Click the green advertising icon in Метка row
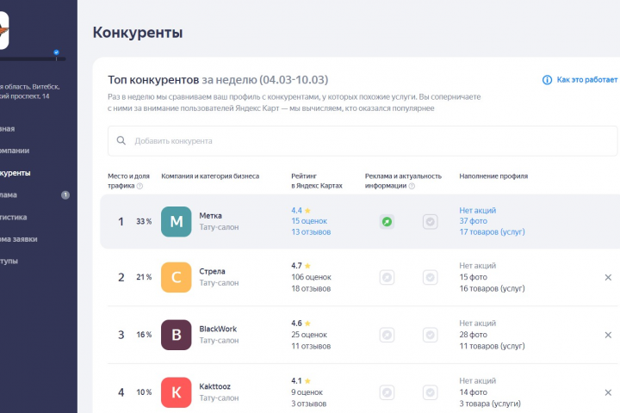 point(387,222)
